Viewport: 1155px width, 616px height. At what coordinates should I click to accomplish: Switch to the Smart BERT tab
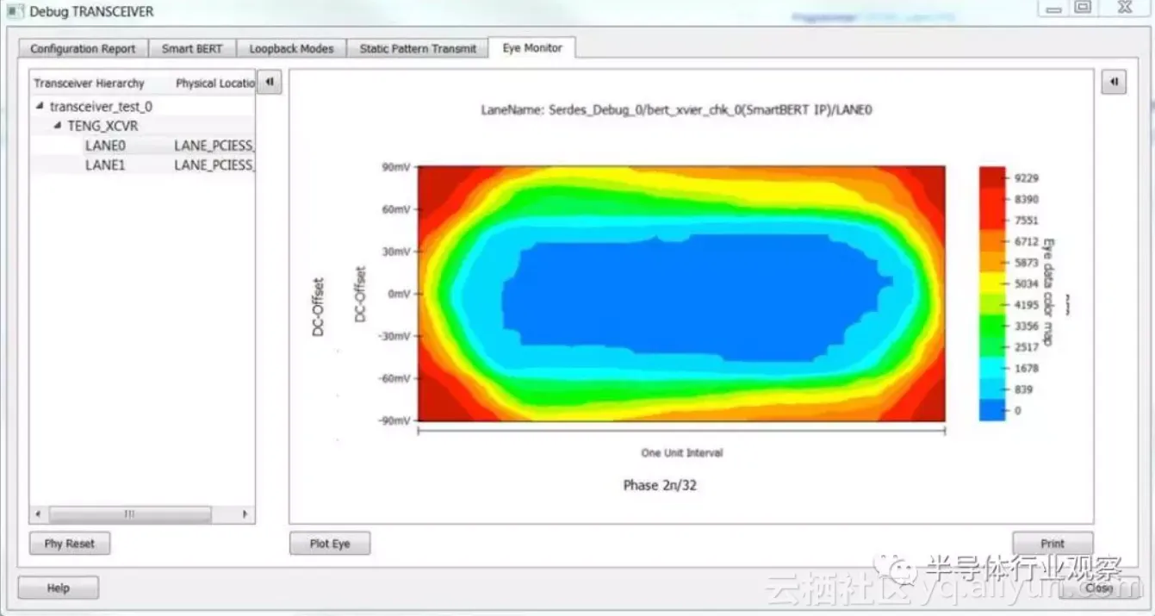point(192,49)
